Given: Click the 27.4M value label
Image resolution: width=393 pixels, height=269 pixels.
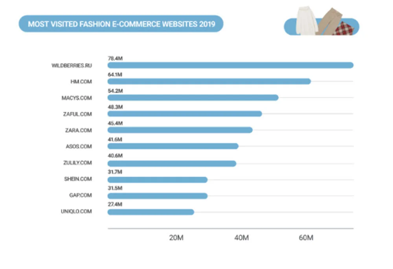Looking at the screenshot, I should click(x=115, y=205).
